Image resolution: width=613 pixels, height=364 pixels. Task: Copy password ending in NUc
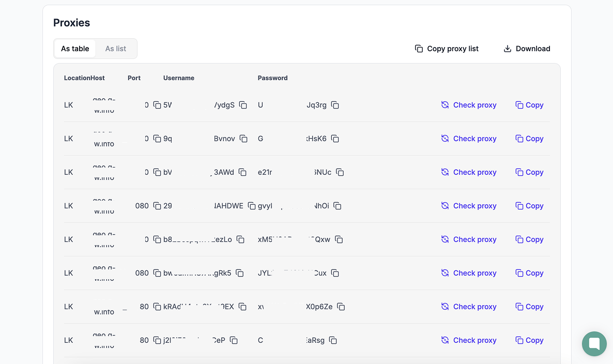pos(340,172)
